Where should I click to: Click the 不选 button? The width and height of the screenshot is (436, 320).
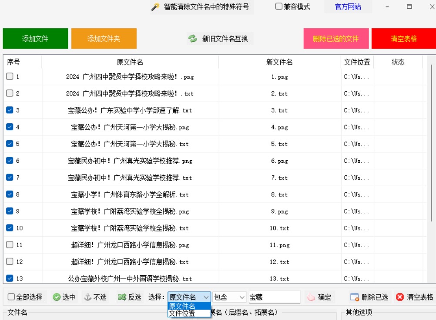[95, 297]
